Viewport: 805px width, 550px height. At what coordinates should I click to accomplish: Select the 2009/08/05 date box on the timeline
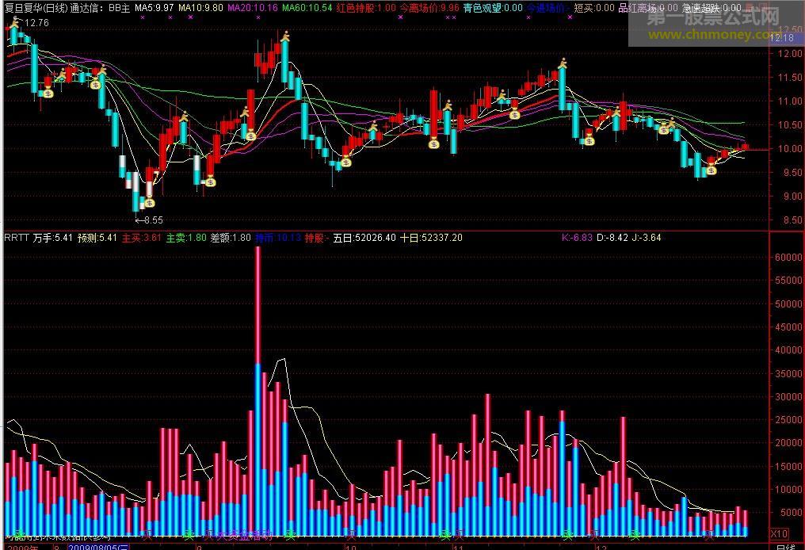pyautogui.click(x=98, y=547)
